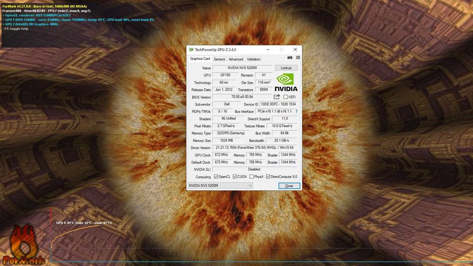
Task: Click the Technology field 40 nm
Action: click(x=224, y=82)
